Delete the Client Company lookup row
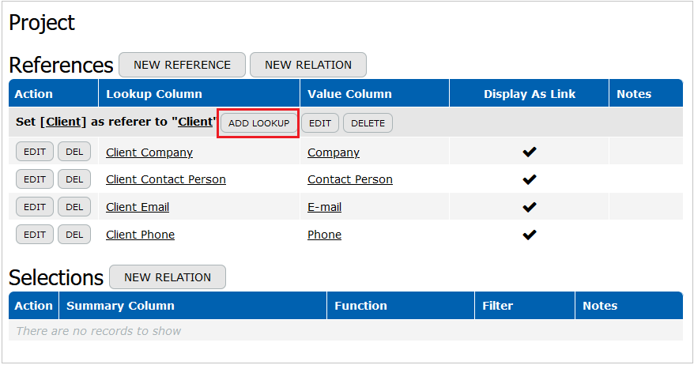The width and height of the screenshot is (694, 365). pos(74,152)
